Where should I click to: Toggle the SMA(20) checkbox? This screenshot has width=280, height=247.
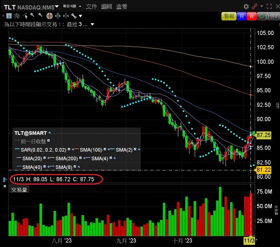[45, 158]
